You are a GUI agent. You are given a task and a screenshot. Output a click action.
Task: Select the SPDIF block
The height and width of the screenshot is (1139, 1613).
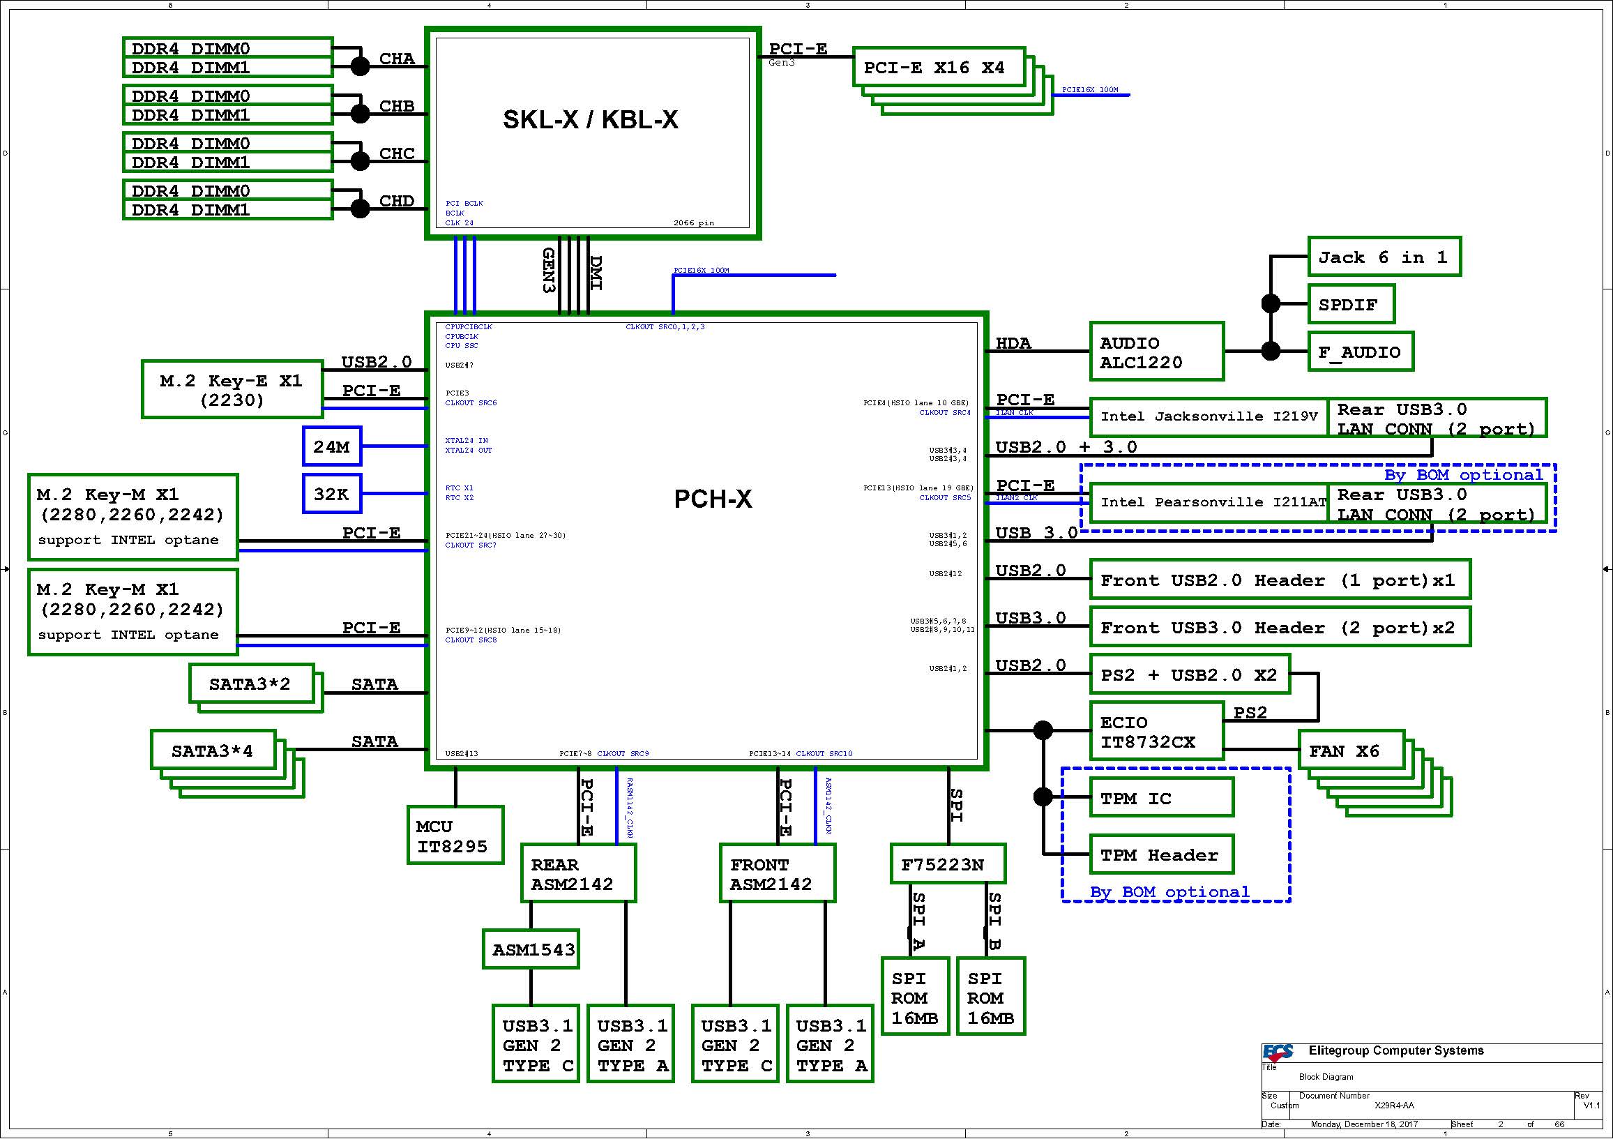tap(1351, 304)
